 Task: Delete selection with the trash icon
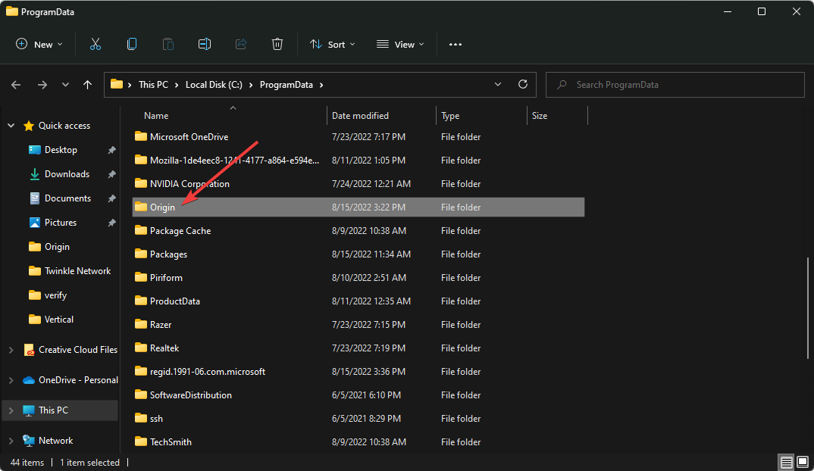point(277,45)
